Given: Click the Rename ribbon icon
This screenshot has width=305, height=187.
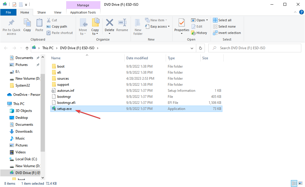Looking at the screenshot, I should (x=122, y=23).
